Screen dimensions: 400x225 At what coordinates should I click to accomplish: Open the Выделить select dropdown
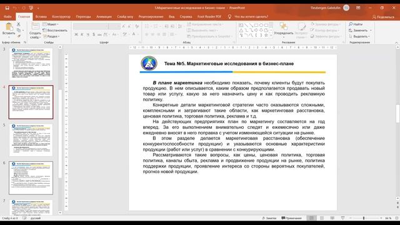click(359, 36)
